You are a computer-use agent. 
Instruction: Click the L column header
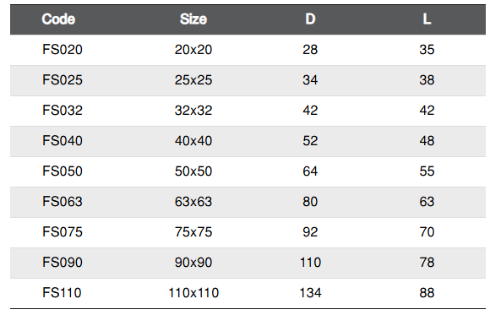[427, 19]
